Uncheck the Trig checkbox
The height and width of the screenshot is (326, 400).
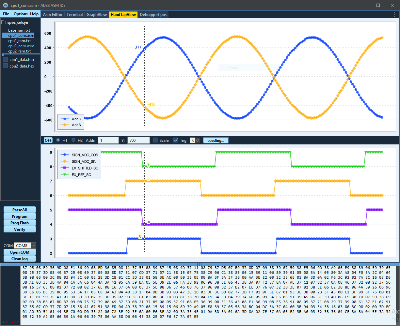(x=176, y=140)
